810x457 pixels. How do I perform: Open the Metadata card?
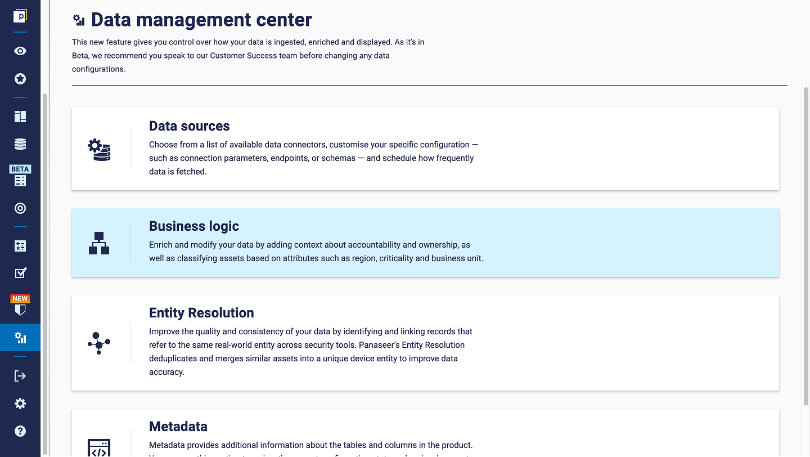pyautogui.click(x=425, y=433)
